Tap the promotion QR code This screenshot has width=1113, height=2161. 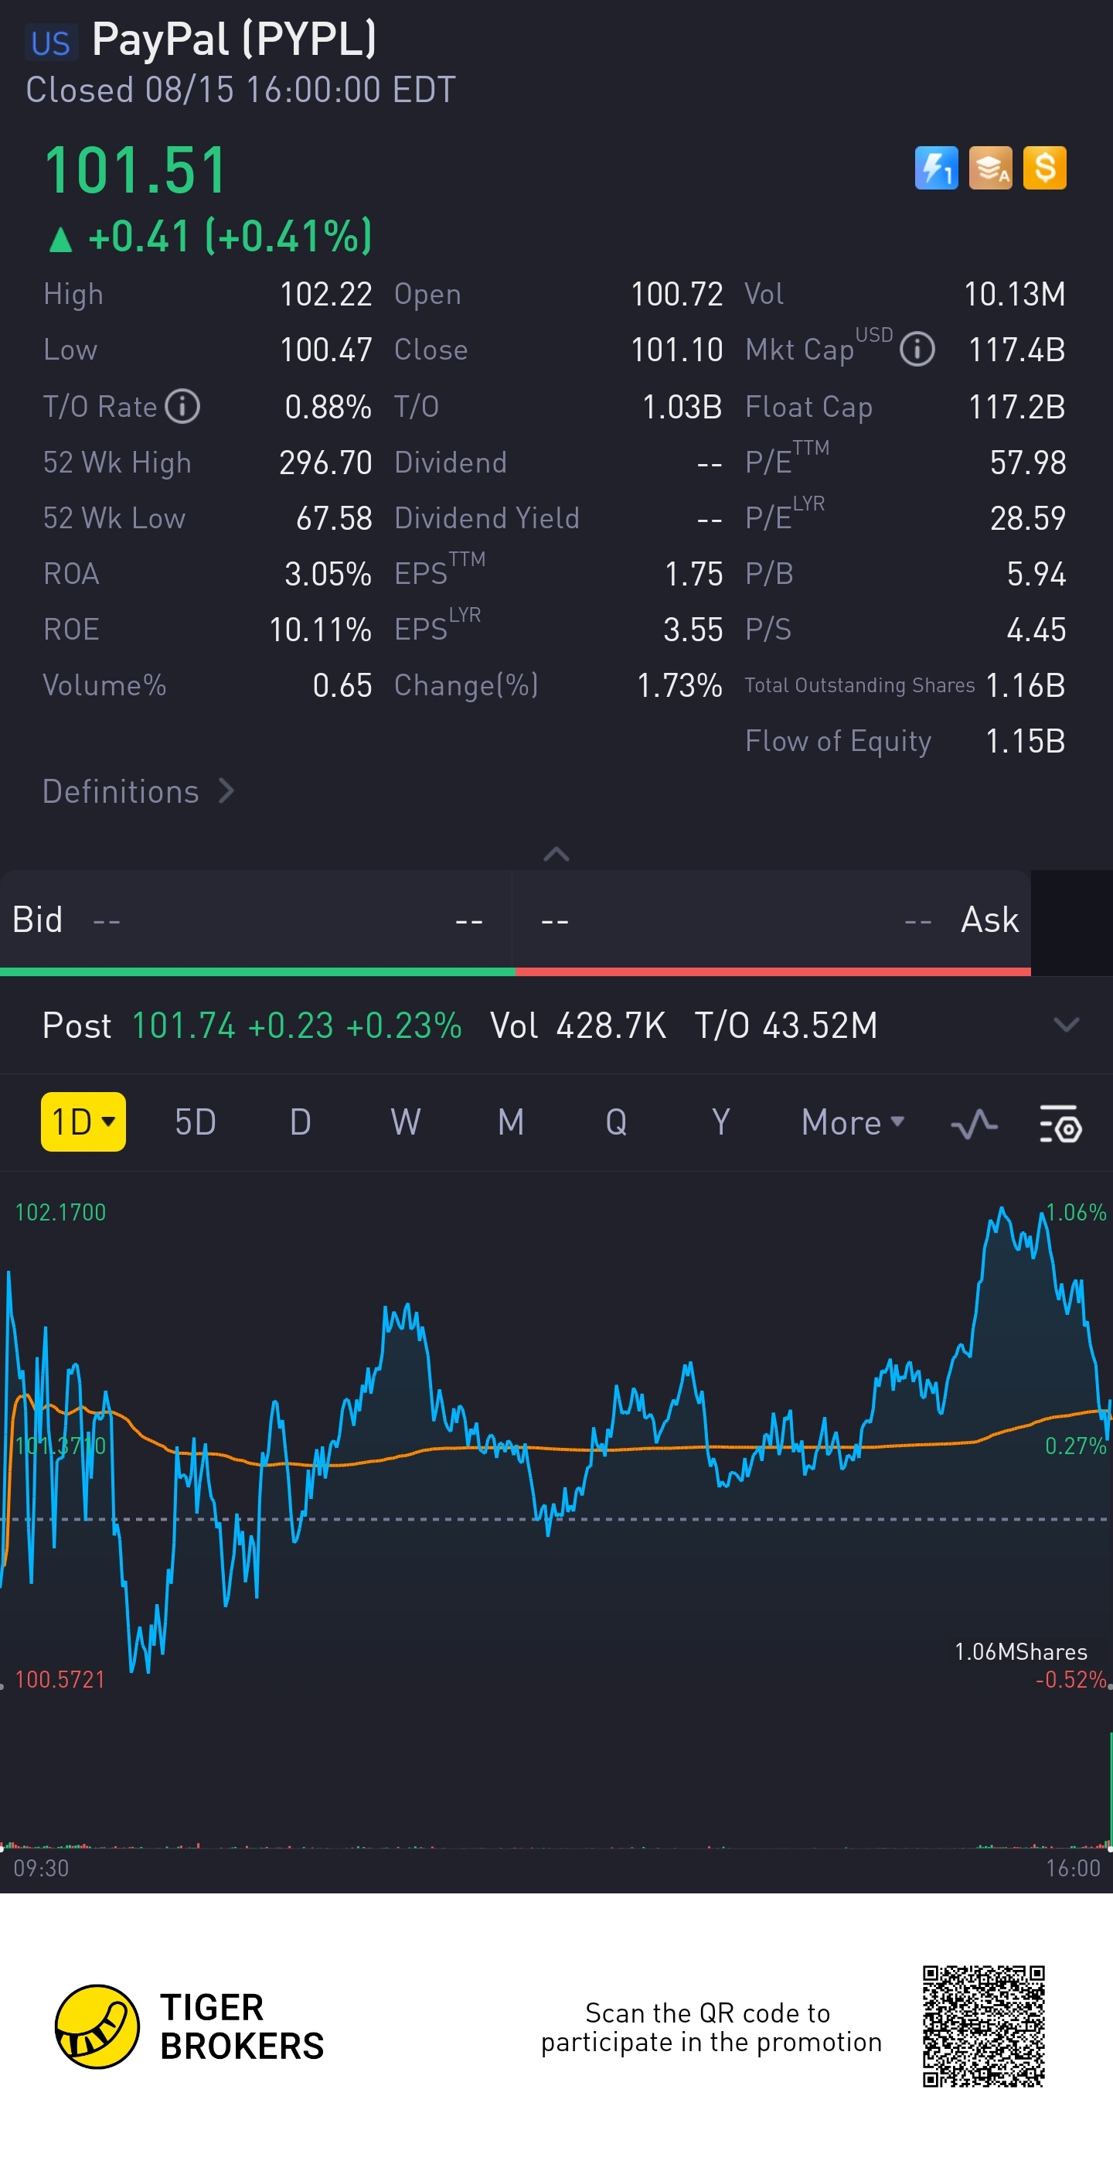pyautogui.click(x=983, y=2026)
